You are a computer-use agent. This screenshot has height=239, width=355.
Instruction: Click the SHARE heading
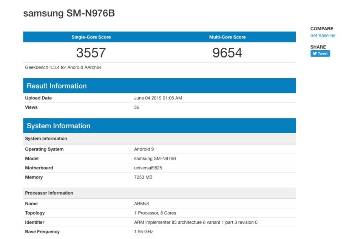pos(318,47)
